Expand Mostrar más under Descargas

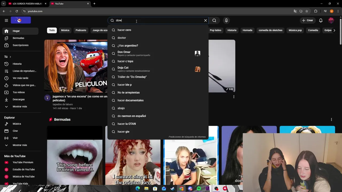pos(20,106)
